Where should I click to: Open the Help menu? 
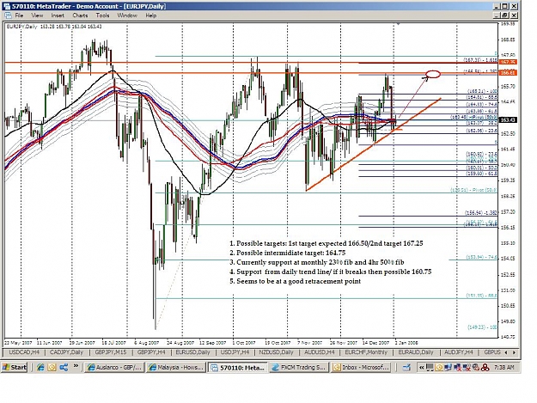point(150,15)
